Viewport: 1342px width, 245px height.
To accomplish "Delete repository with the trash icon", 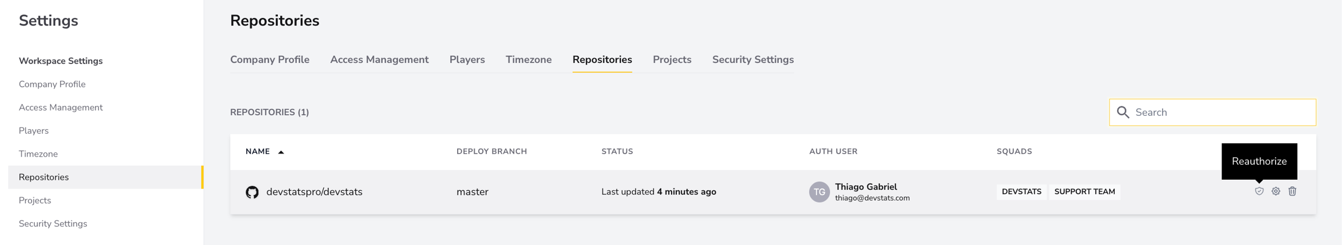I will pyautogui.click(x=1292, y=191).
